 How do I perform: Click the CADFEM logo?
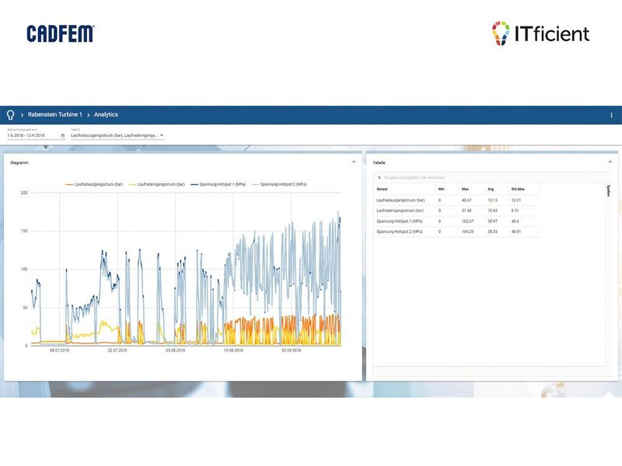(x=61, y=33)
